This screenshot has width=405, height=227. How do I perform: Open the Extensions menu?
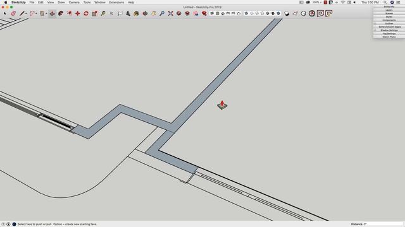click(116, 3)
